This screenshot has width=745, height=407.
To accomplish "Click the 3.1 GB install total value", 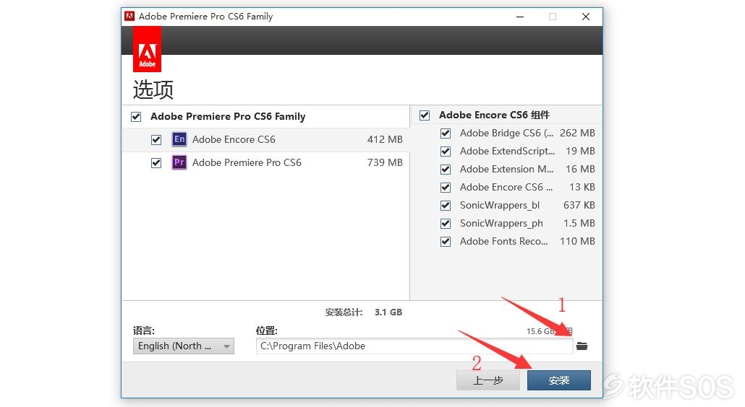I will click(x=388, y=312).
